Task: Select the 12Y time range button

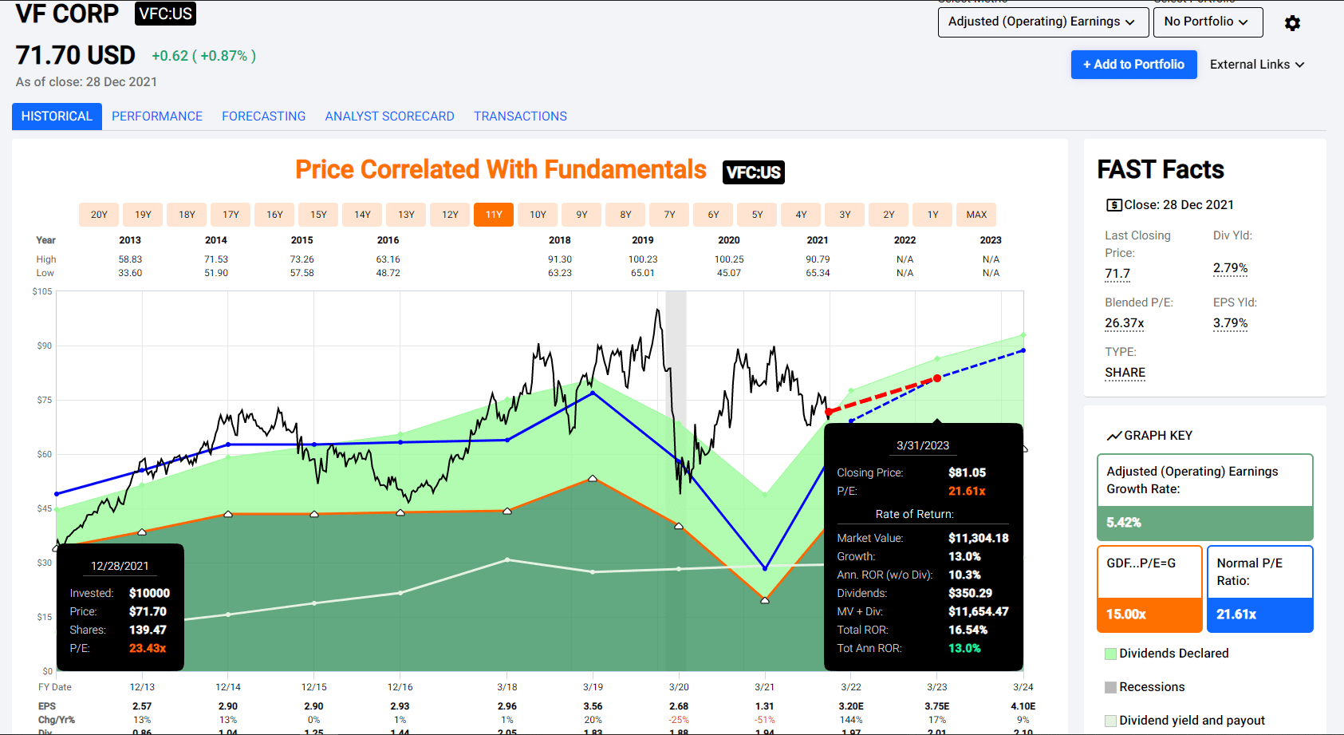Action: coord(450,215)
